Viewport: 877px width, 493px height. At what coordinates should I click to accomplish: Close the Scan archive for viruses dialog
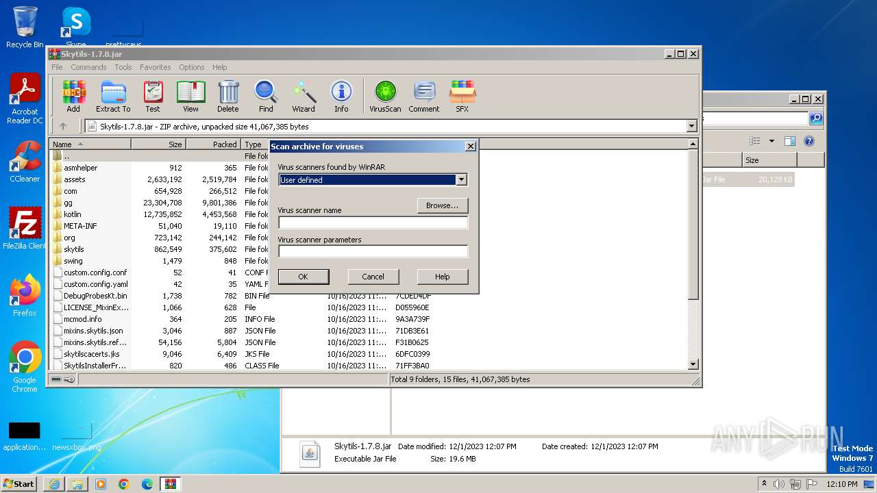(470, 146)
